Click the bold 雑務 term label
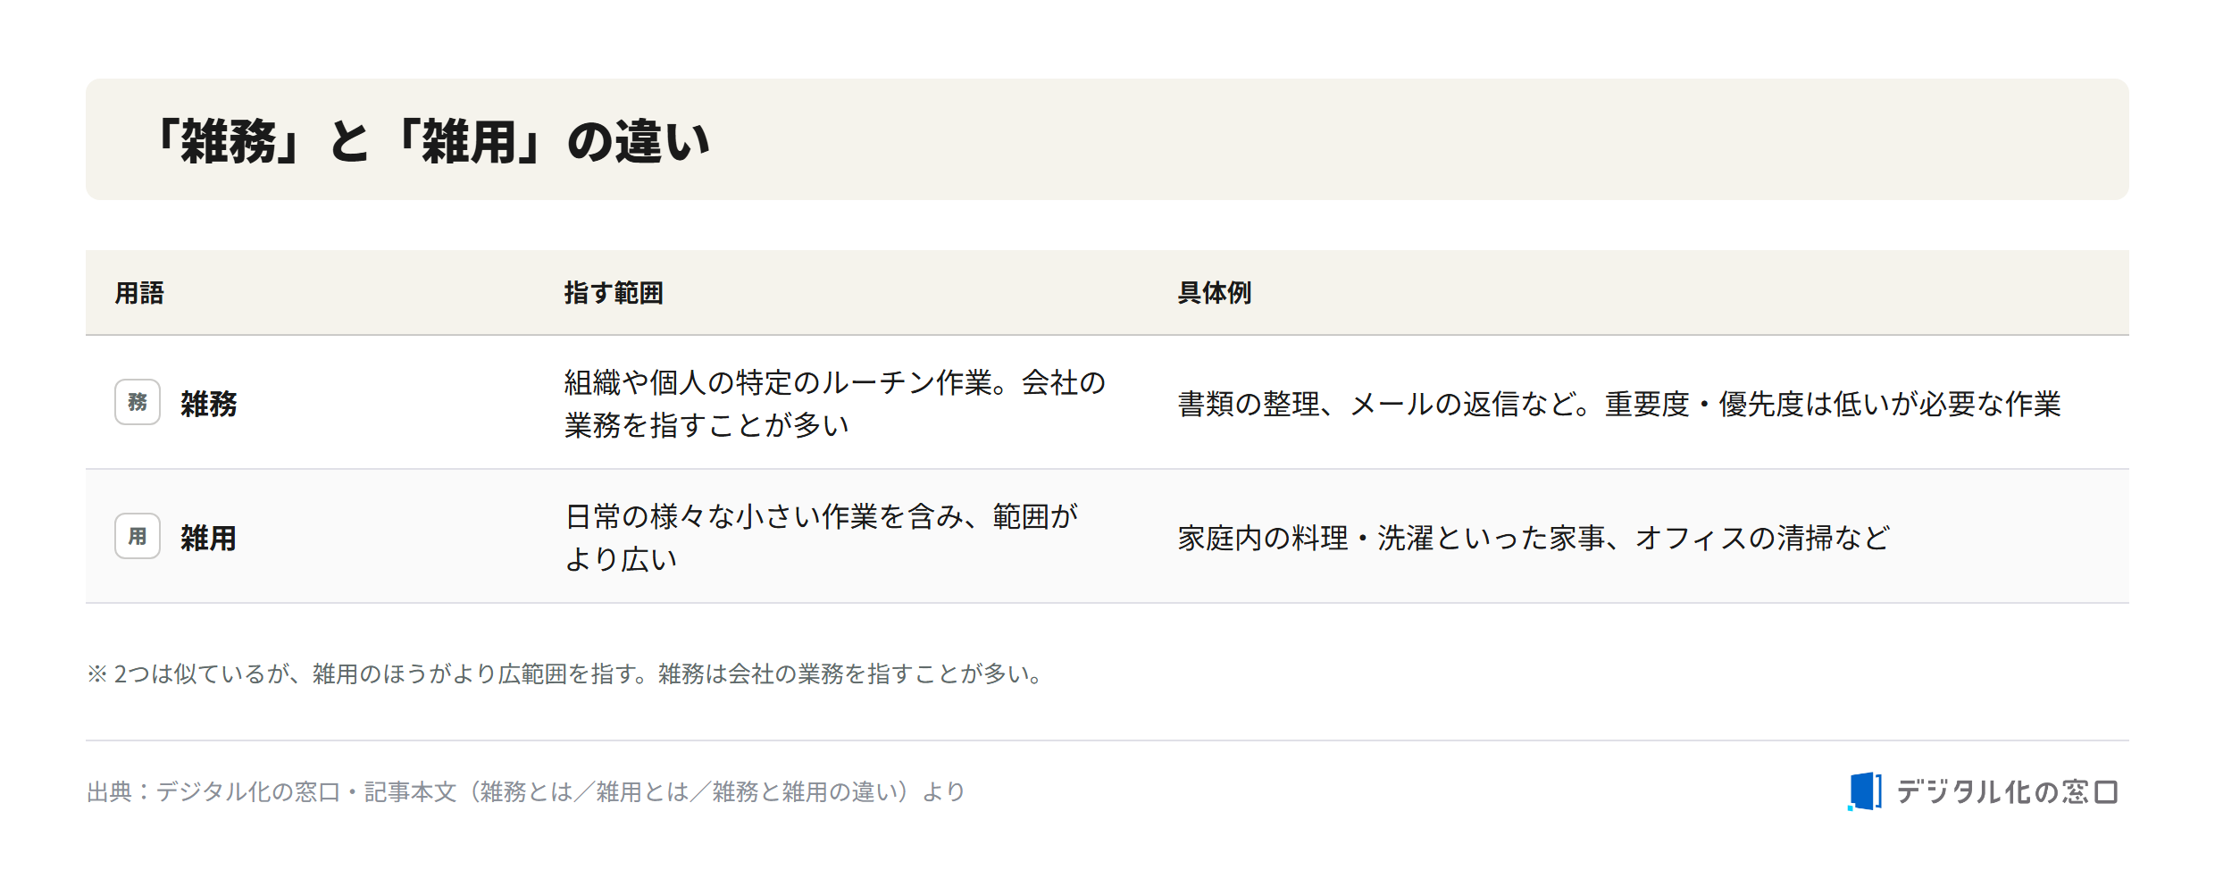Image resolution: width=2215 pixels, height=895 pixels. point(209,404)
